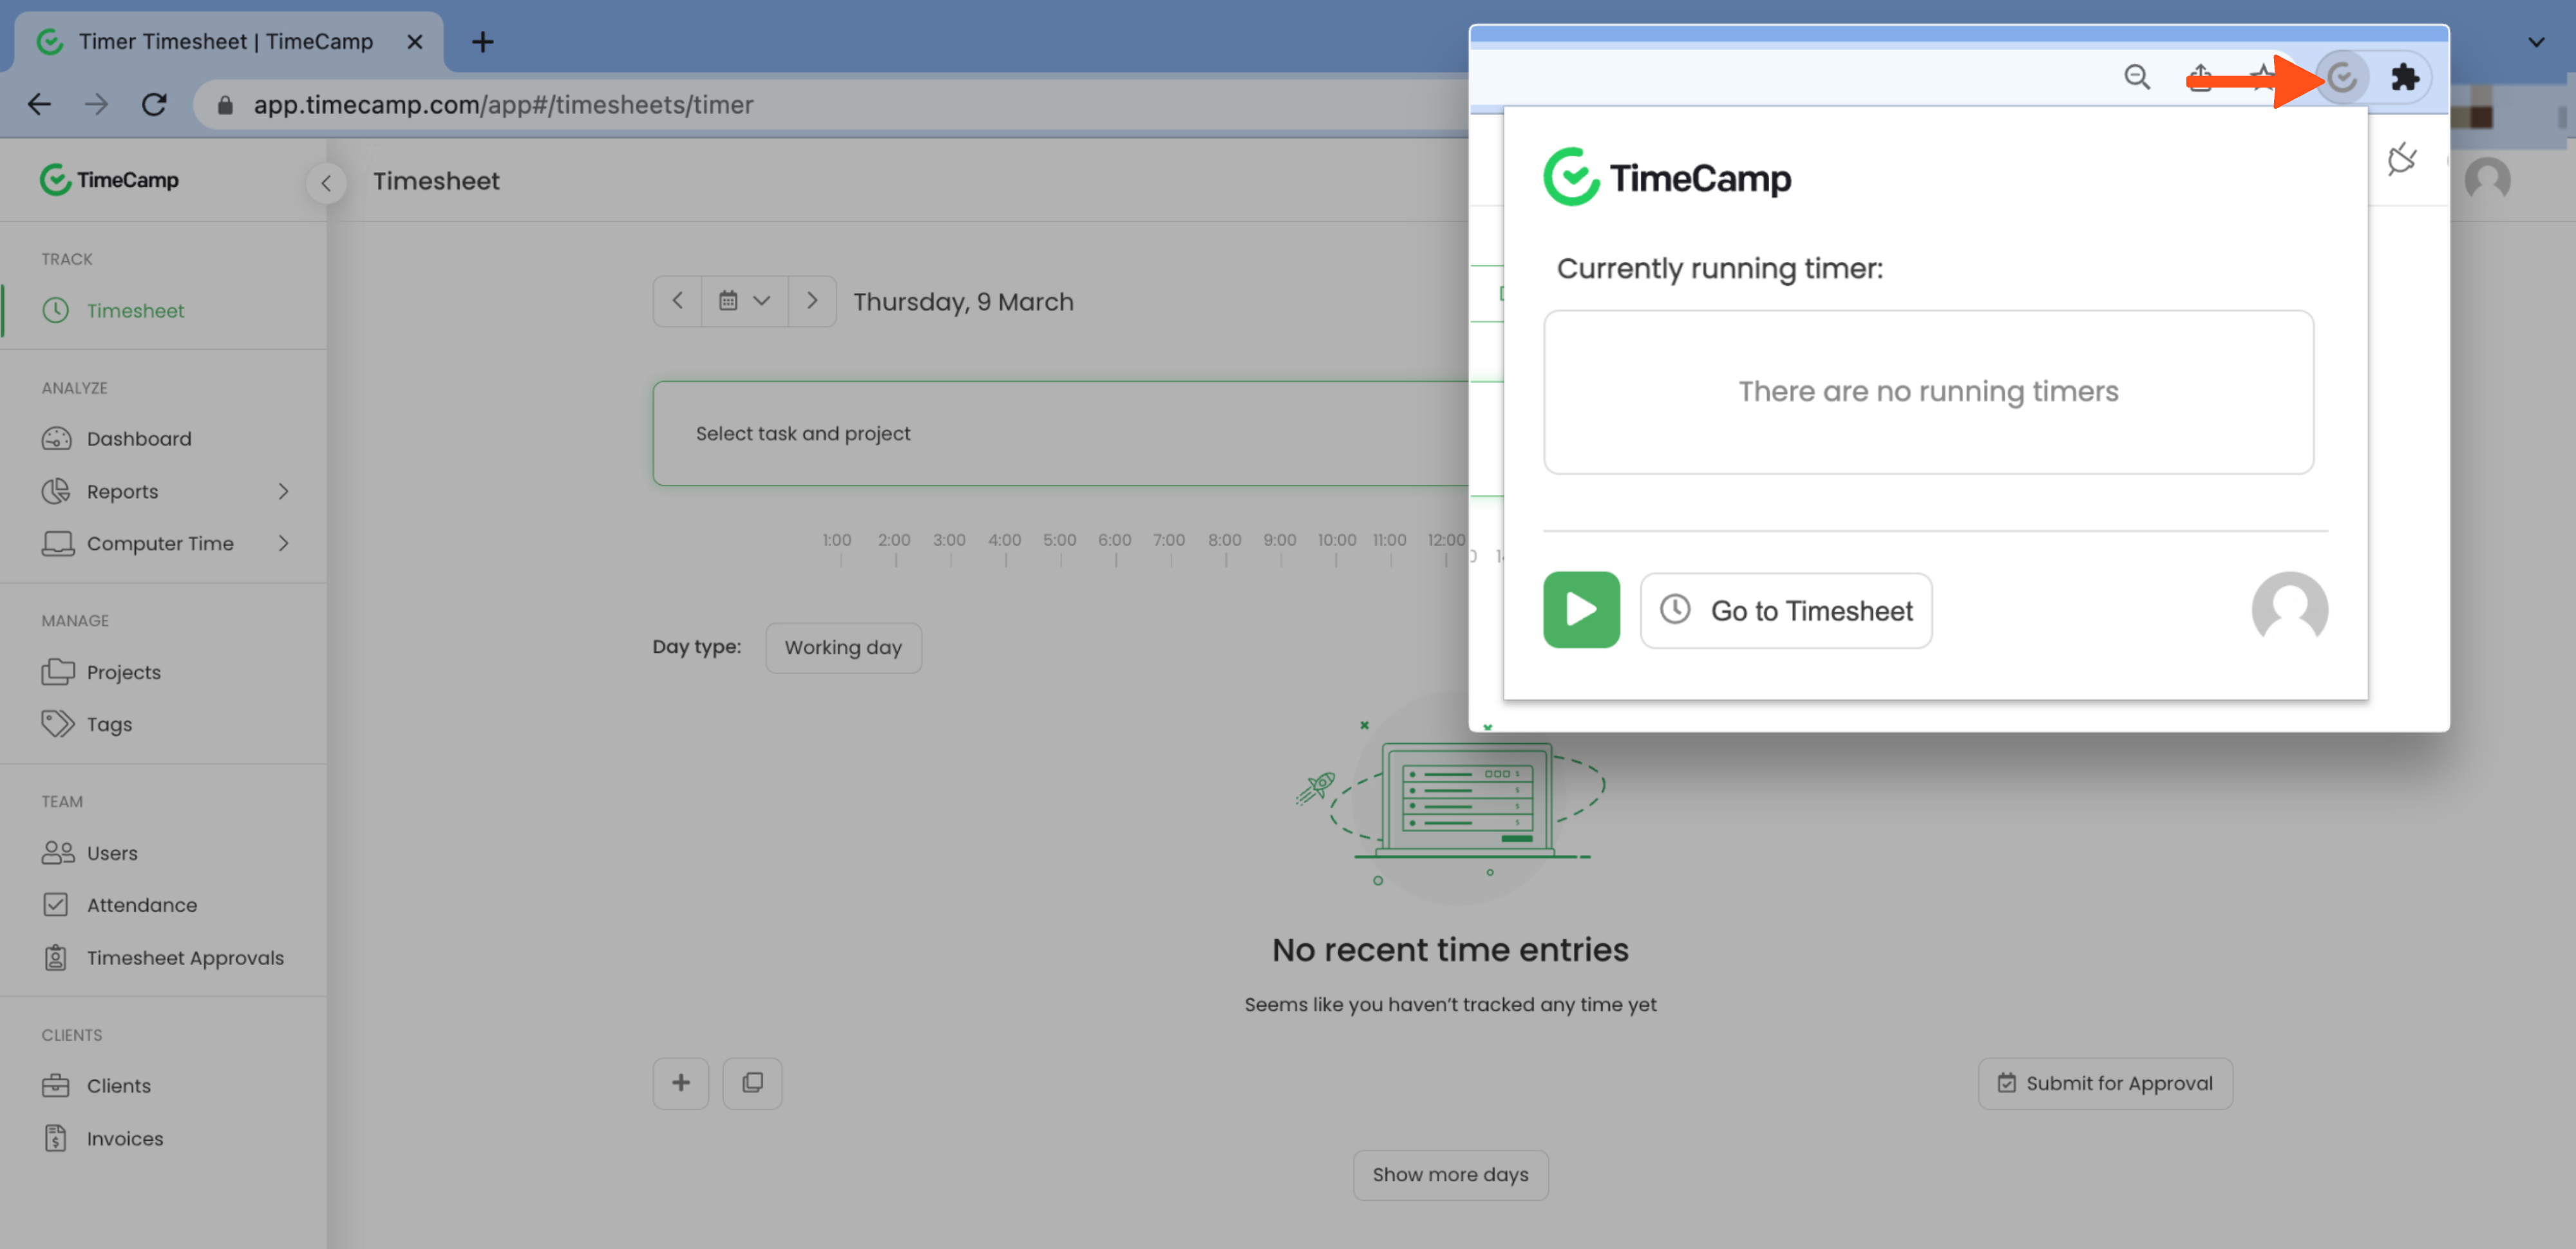This screenshot has width=2576, height=1249.
Task: Open Projects in the sidebar
Action: pyautogui.click(x=123, y=672)
